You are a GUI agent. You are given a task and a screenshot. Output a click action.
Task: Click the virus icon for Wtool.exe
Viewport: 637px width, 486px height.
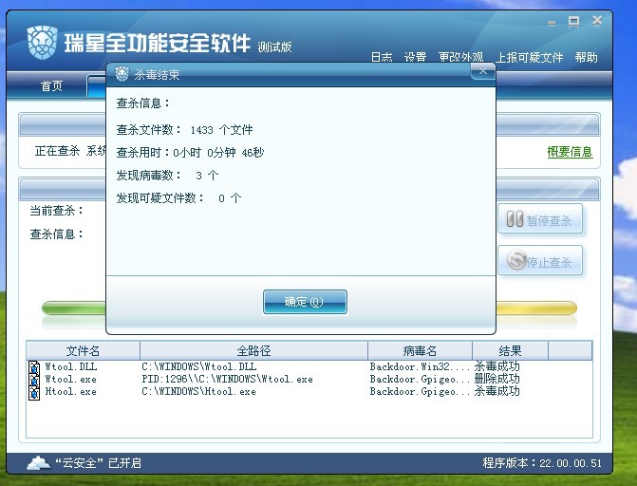click(x=34, y=380)
